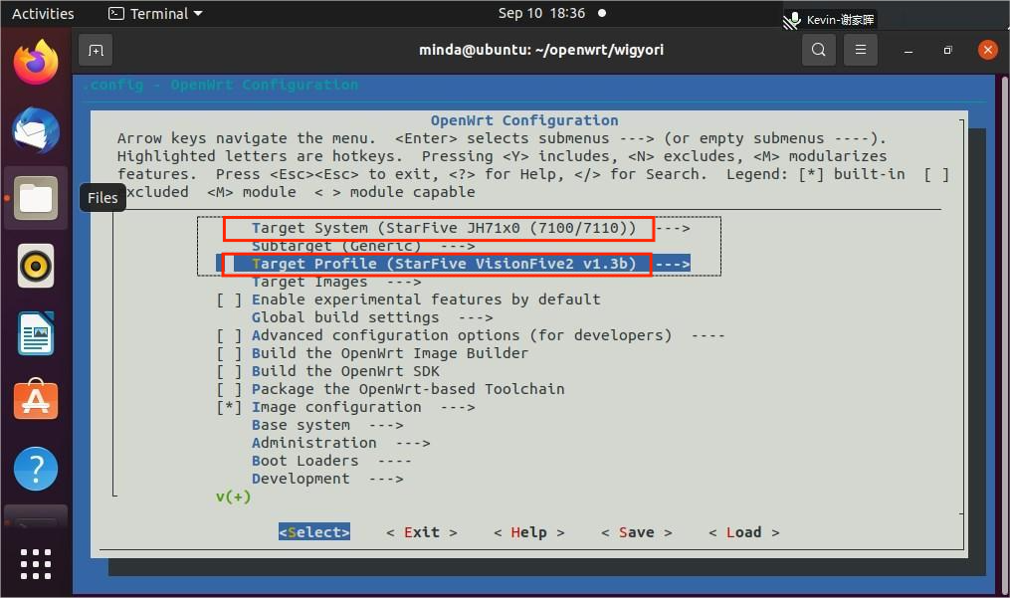Launch Rhythmbox music player icon

[36, 266]
